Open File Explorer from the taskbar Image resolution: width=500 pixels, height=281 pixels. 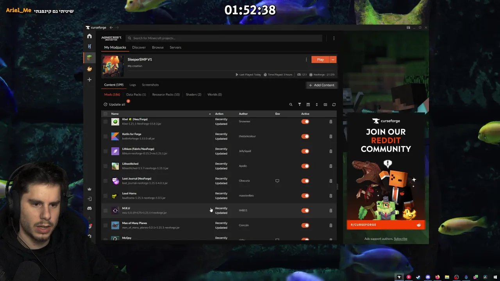[x=447, y=277]
